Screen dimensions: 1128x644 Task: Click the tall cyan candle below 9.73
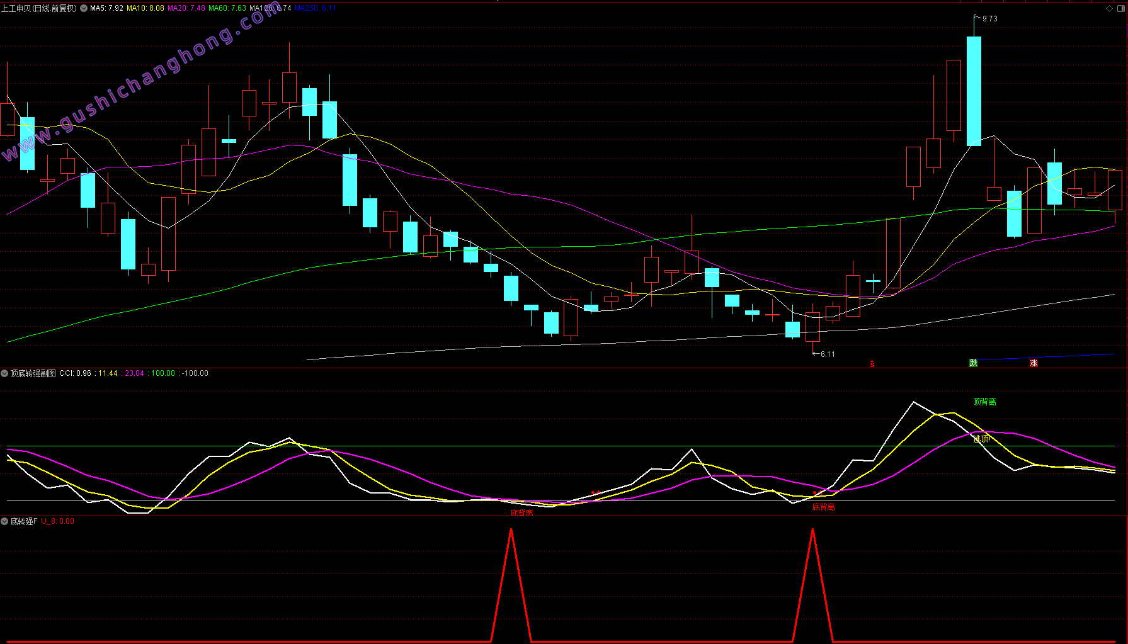pyautogui.click(x=974, y=91)
